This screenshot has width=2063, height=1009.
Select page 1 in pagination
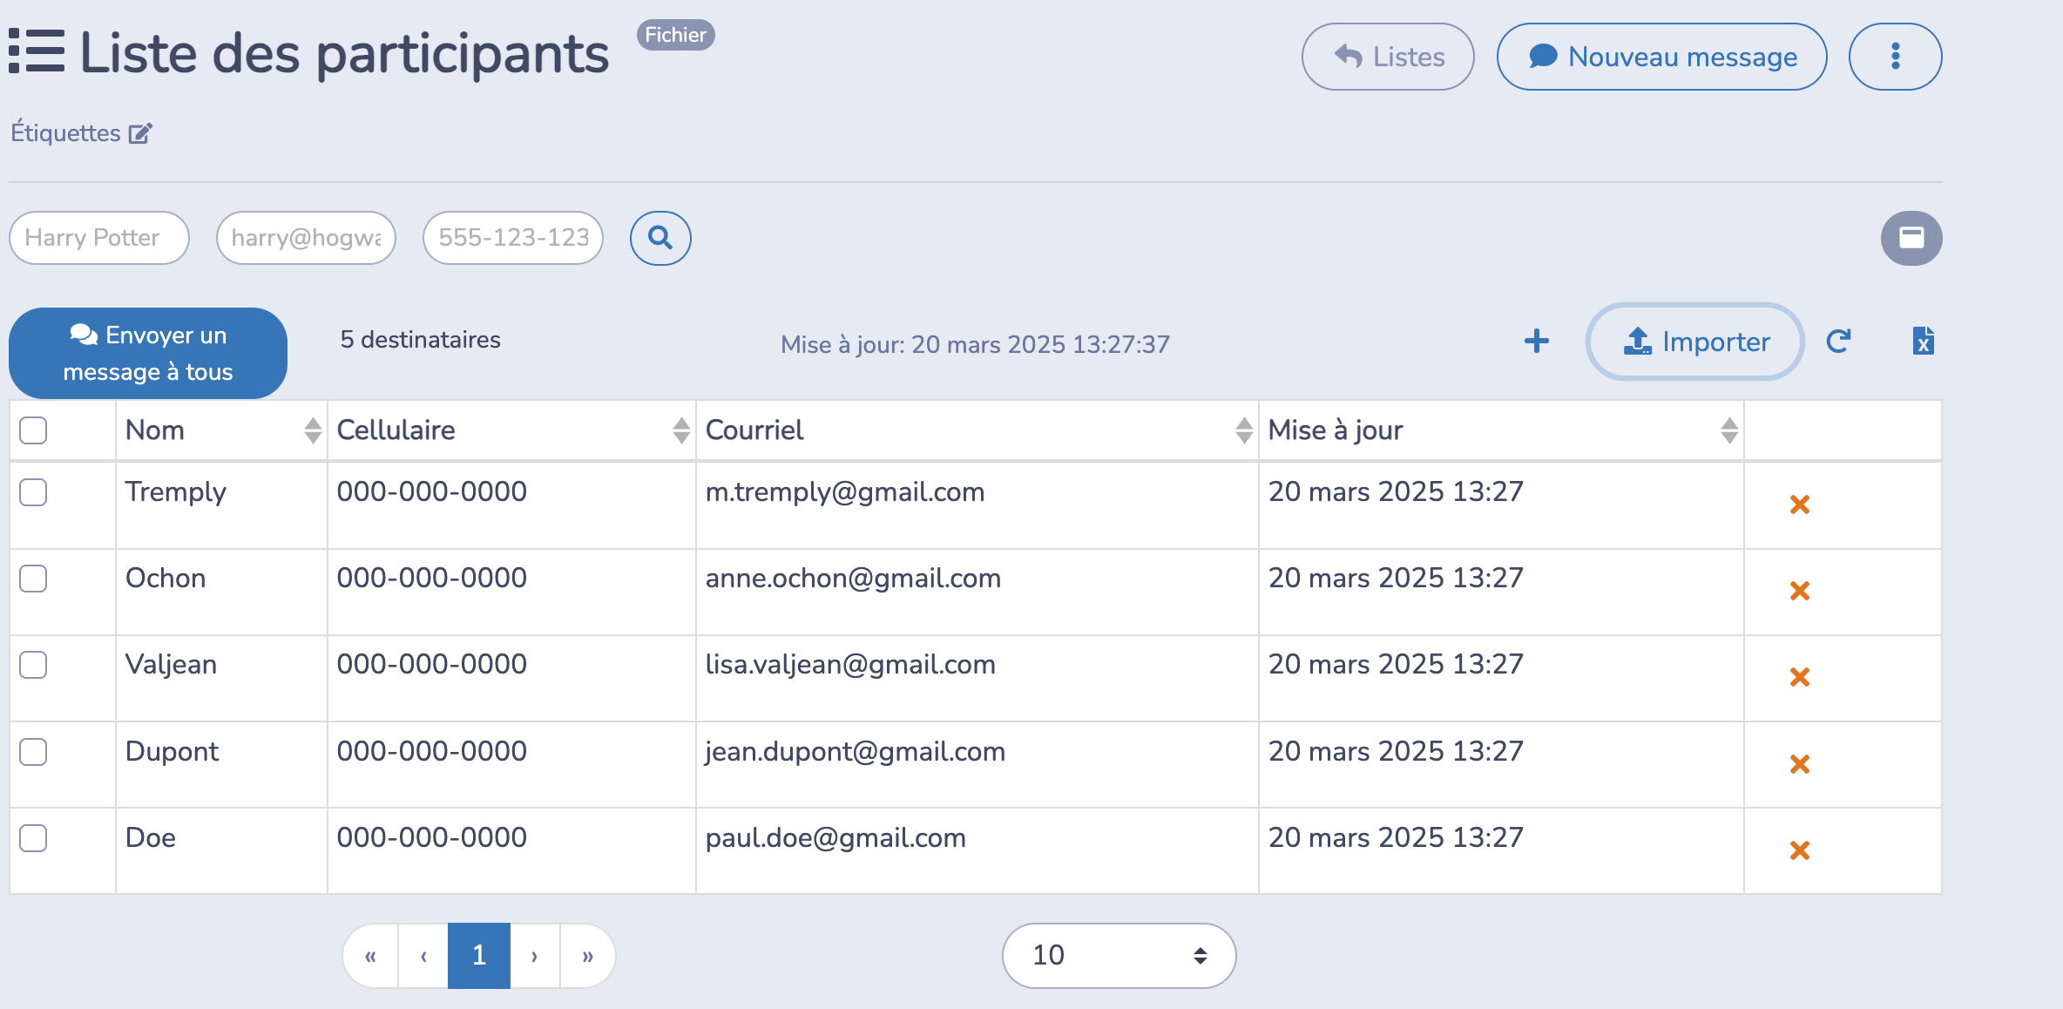coord(479,956)
